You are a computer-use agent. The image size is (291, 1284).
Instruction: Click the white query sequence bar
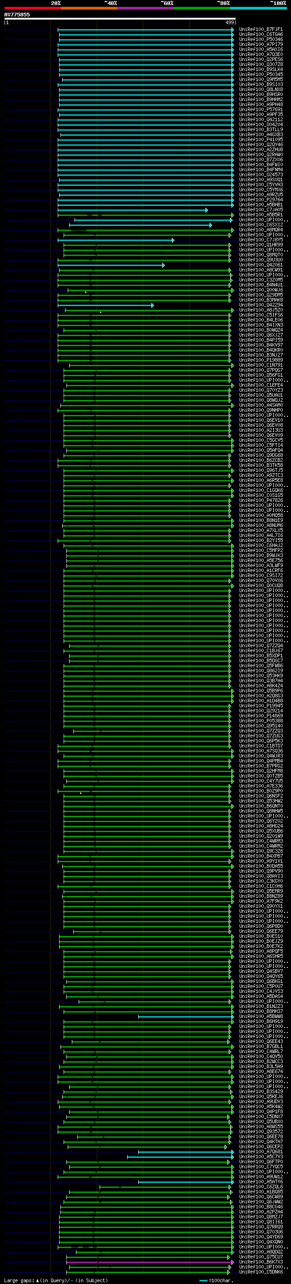tap(120, 19)
